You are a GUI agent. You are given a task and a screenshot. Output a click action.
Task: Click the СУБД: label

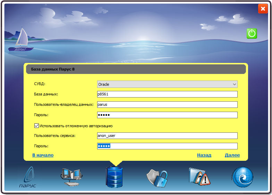pyautogui.click(x=40, y=84)
